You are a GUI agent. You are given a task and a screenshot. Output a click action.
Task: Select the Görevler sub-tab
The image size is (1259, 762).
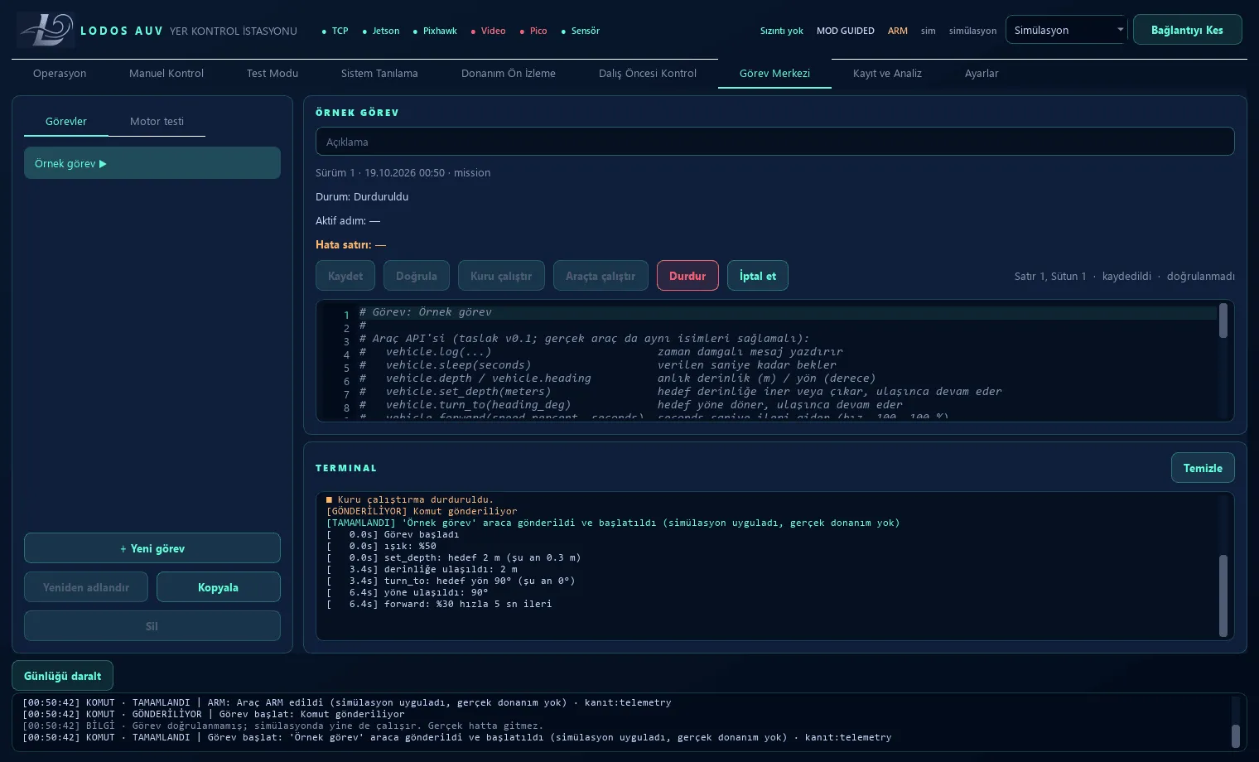coord(66,121)
